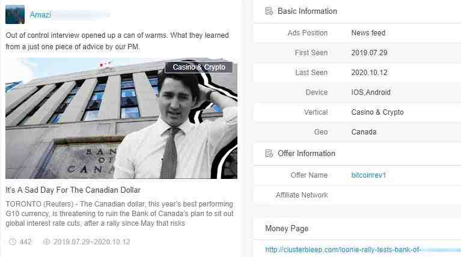Click the ad image of Bank of Canada

(x=121, y=118)
